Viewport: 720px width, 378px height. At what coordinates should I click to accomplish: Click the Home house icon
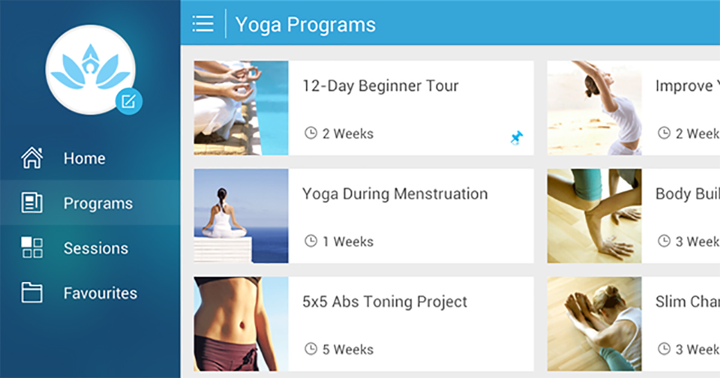pyautogui.click(x=32, y=158)
